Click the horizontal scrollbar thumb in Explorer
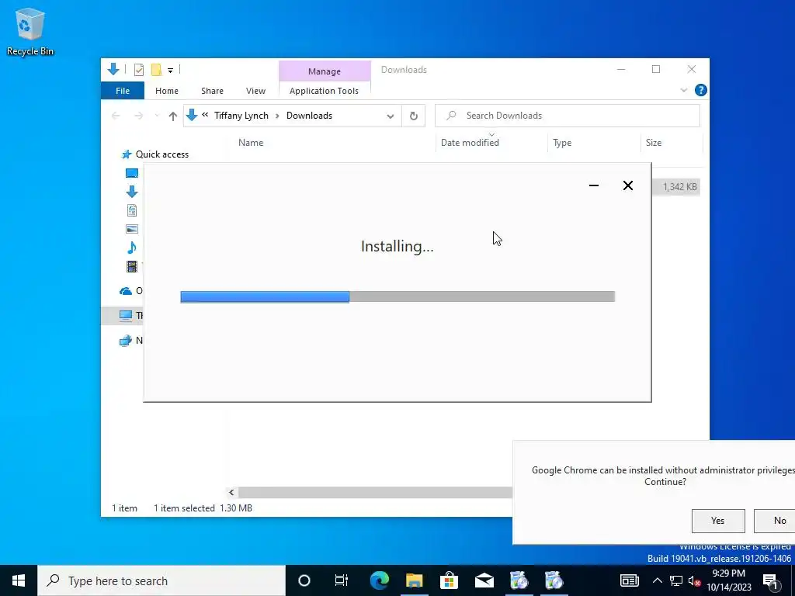 pos(375,492)
